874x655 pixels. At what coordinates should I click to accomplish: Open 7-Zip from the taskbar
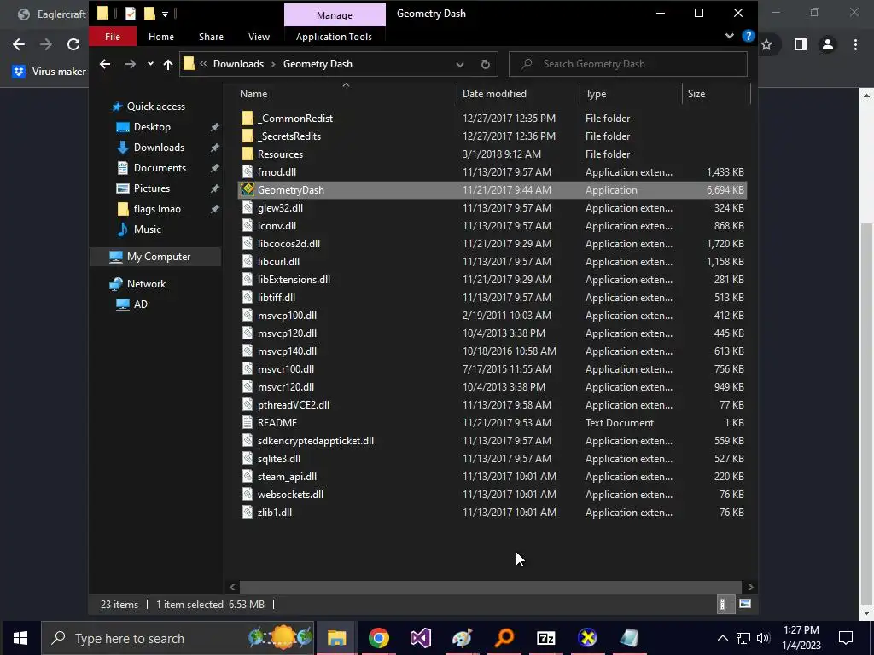[x=545, y=638]
